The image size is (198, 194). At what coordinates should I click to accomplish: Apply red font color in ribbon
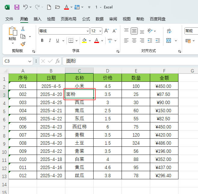(x=97, y=41)
